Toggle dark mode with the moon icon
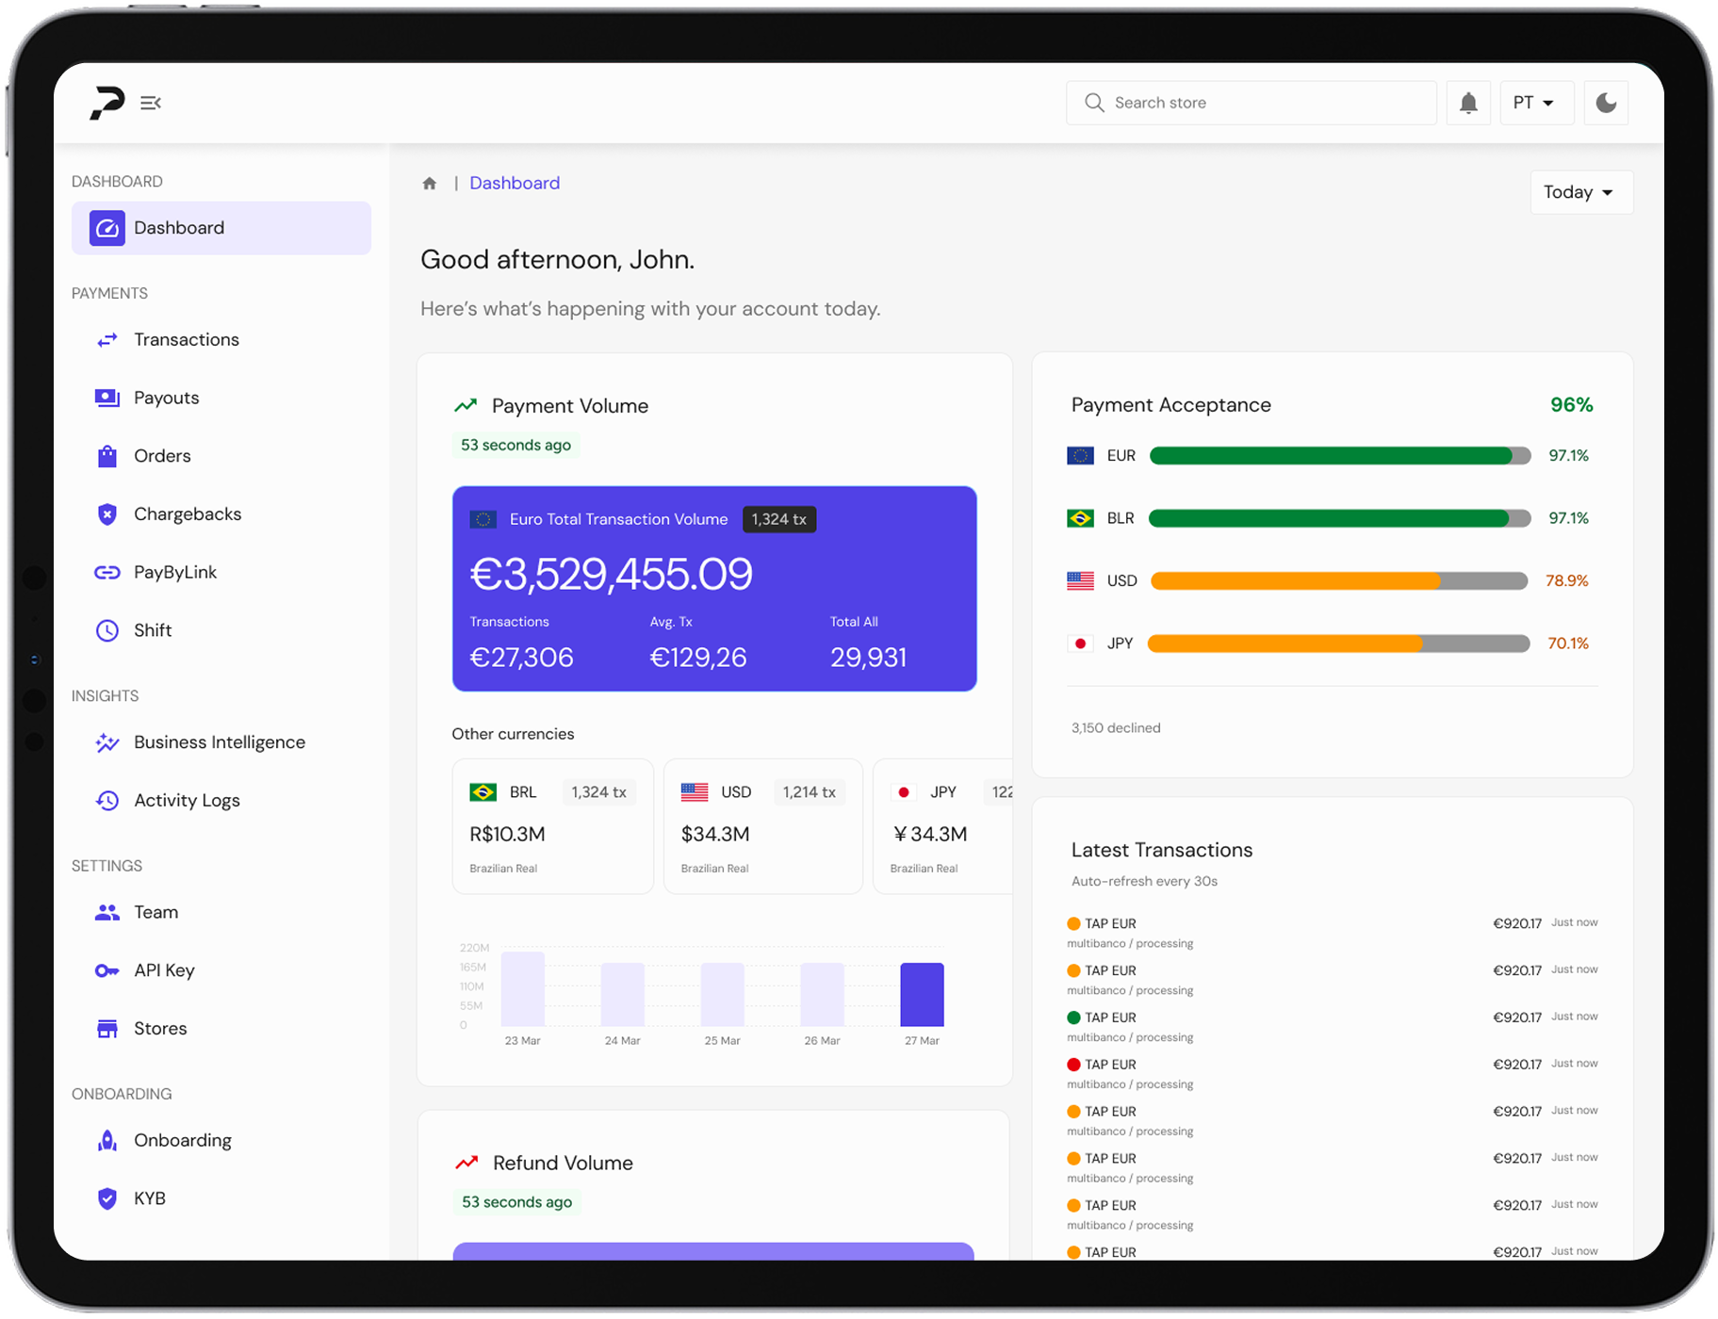Screen dimensions: 1718x1319 (1605, 102)
